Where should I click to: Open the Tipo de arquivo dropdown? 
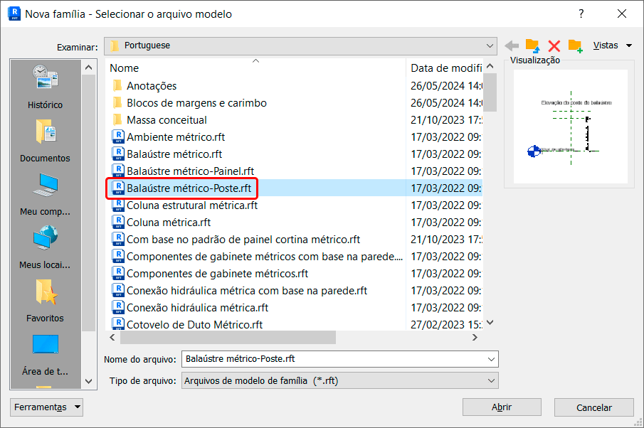tap(491, 381)
